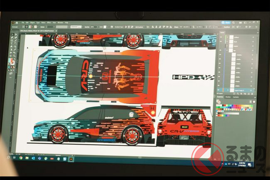Select the Direct Selection tool
270x180 pixels.
coord(15,35)
